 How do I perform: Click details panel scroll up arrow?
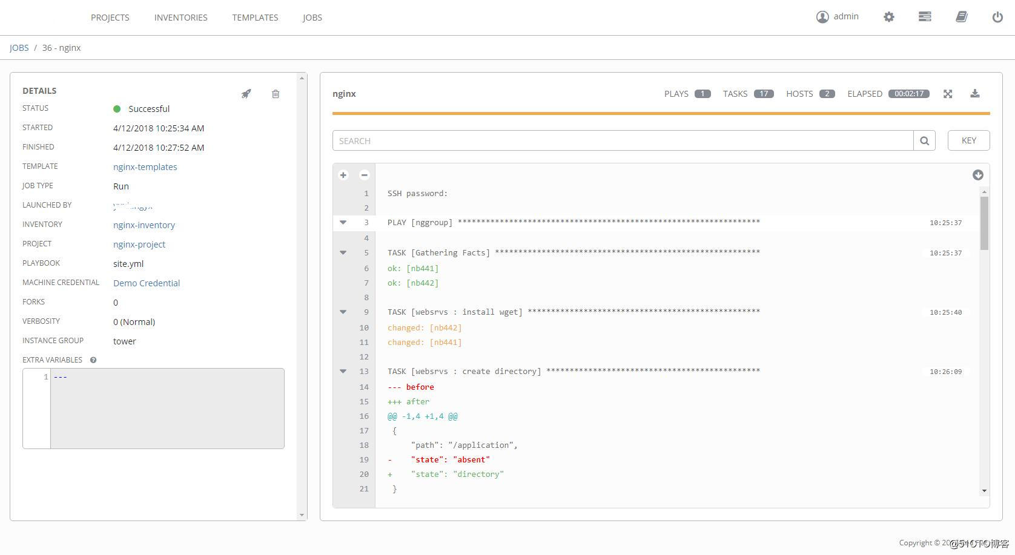tap(302, 78)
